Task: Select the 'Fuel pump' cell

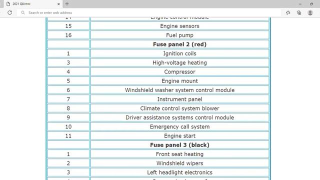Action: (x=179, y=35)
